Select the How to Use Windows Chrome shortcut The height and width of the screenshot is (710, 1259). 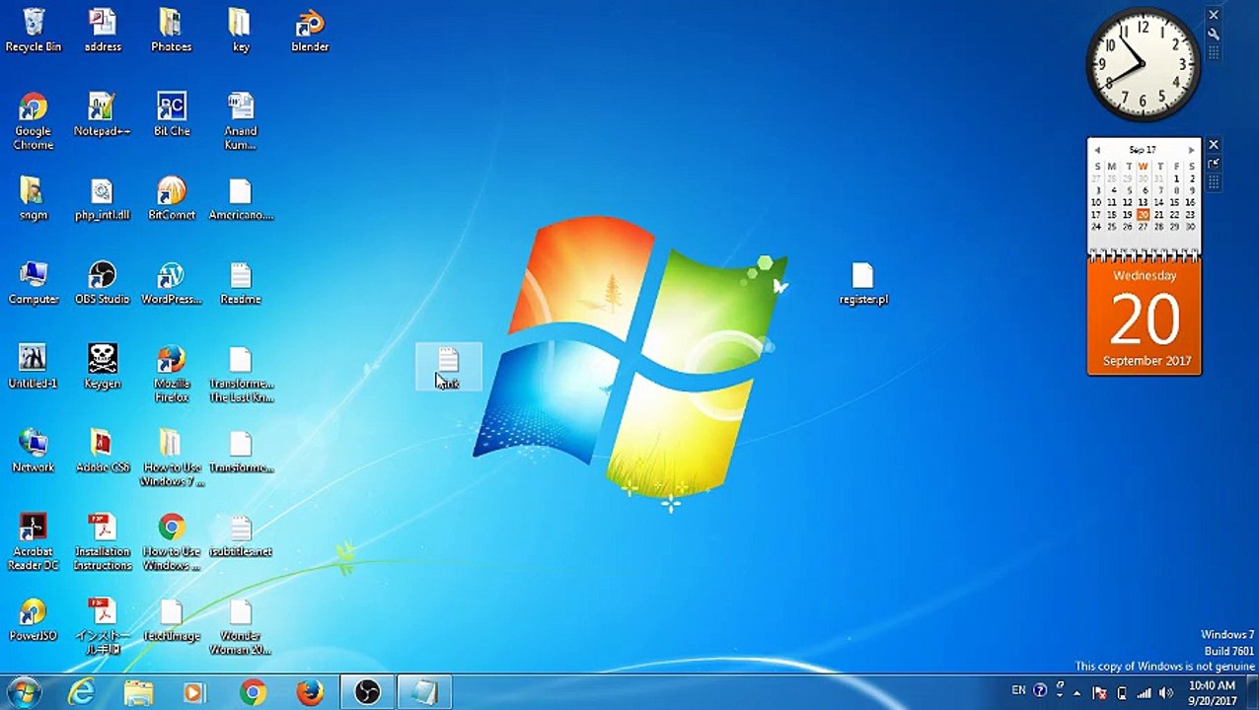pyautogui.click(x=172, y=541)
